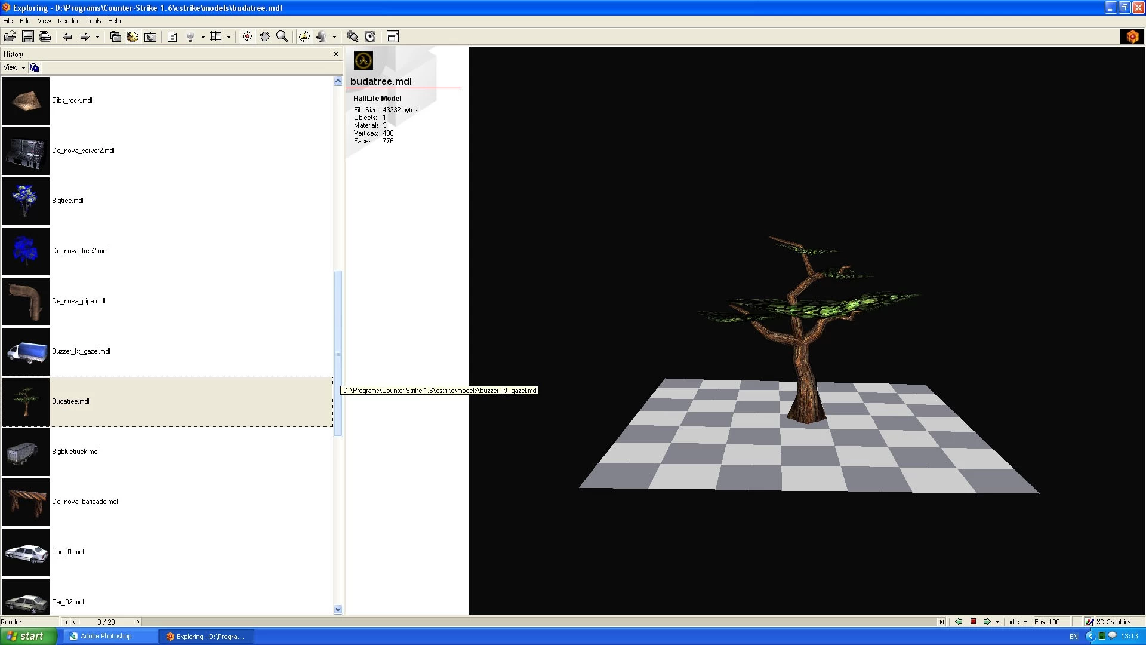Click the history database icon beside View
1146x645 pixels.
click(35, 68)
